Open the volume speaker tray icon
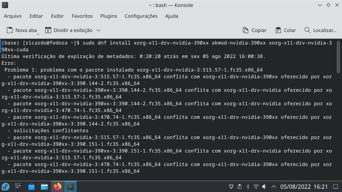 [x=264, y=186]
